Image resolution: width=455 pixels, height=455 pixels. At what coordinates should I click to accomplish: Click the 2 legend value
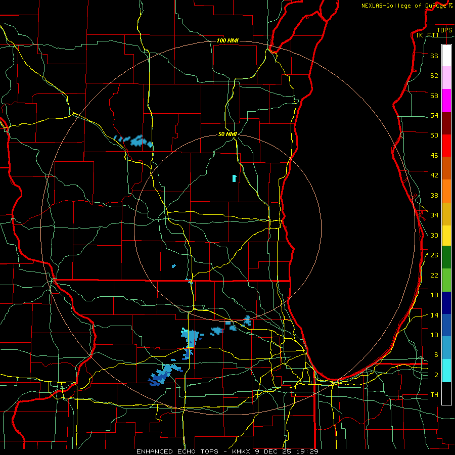tap(436, 375)
